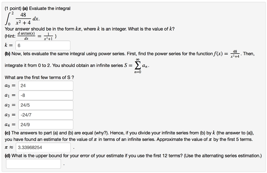Place cursor in the a1 field with -8

tap(46, 95)
